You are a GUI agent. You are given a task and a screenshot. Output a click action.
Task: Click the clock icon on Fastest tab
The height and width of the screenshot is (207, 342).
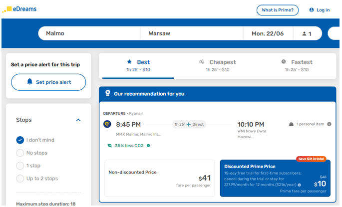coord(284,62)
